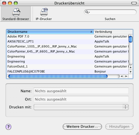139x135 pixels.
Task: Sort by the Druckername column header
Action: [50, 32]
